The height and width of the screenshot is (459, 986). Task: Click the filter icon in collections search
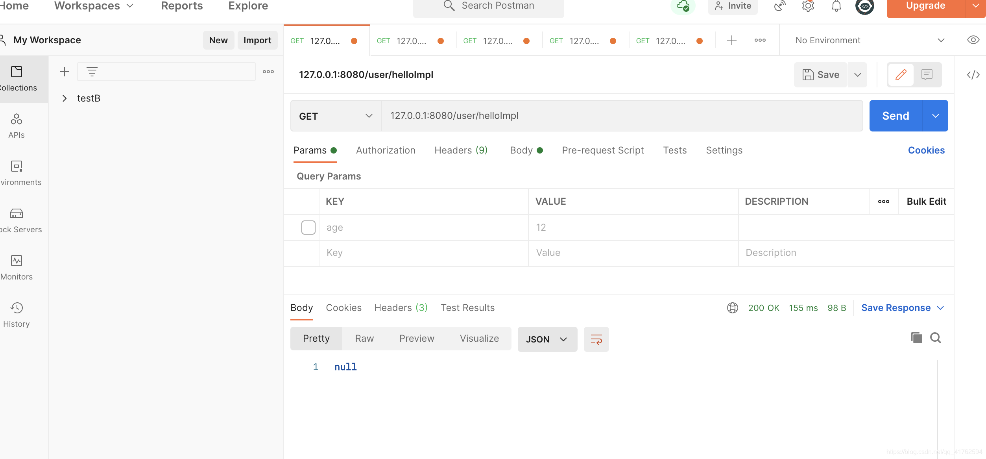point(92,72)
